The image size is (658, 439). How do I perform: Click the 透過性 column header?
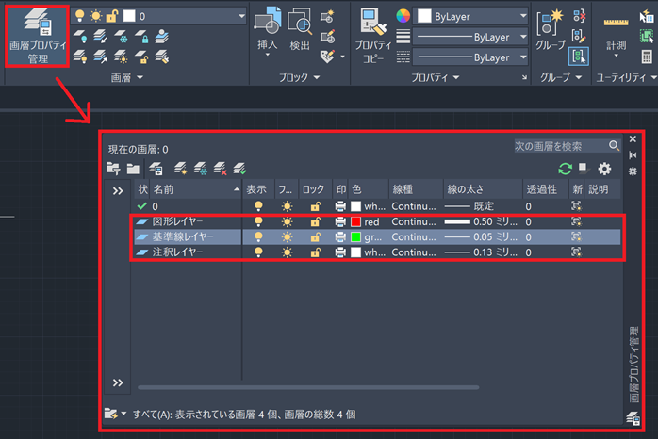[546, 189]
